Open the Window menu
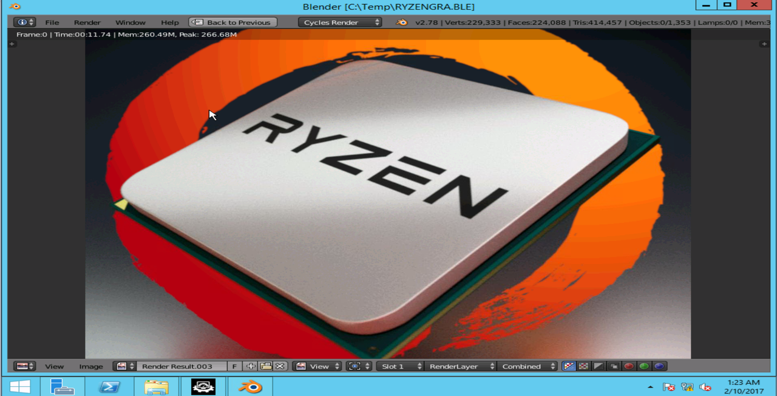 coord(131,22)
